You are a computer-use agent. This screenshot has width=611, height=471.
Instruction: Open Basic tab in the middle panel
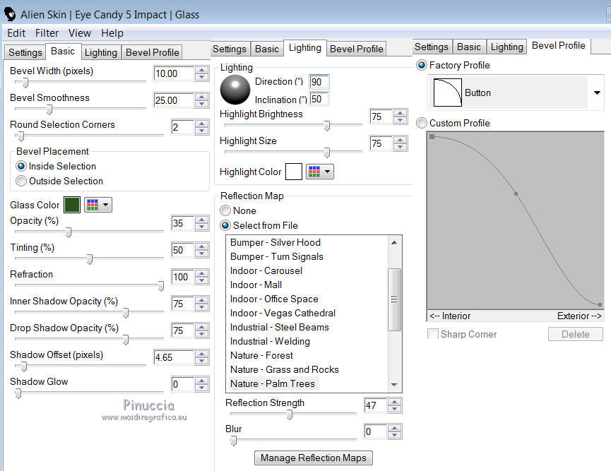pos(267,49)
